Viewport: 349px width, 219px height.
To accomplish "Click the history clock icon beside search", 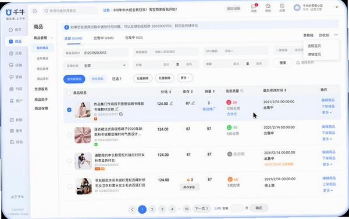I will pyautogui.click(x=35, y=11).
